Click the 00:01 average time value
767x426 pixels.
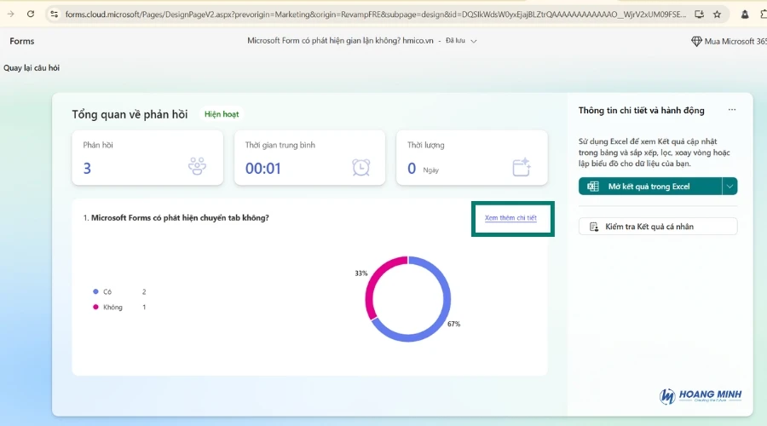coord(263,168)
